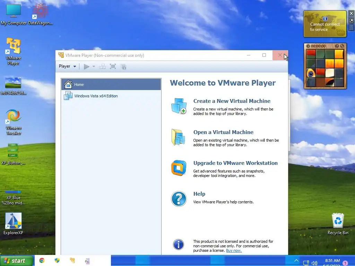Click Open a Virtual Machine heading
This screenshot has width=355, height=266.
pyautogui.click(x=223, y=132)
